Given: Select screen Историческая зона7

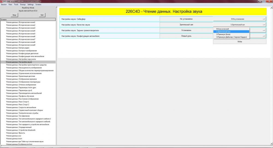Looking at the screenshot, I should pos(20,39).
